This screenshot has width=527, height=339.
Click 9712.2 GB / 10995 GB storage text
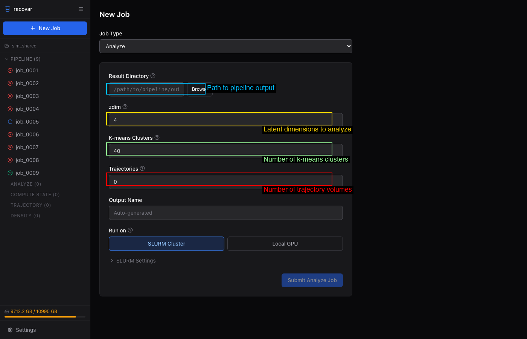click(34, 312)
